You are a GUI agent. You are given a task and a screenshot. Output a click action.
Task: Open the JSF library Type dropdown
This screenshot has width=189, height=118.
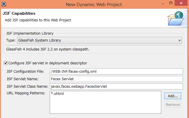[99, 40]
